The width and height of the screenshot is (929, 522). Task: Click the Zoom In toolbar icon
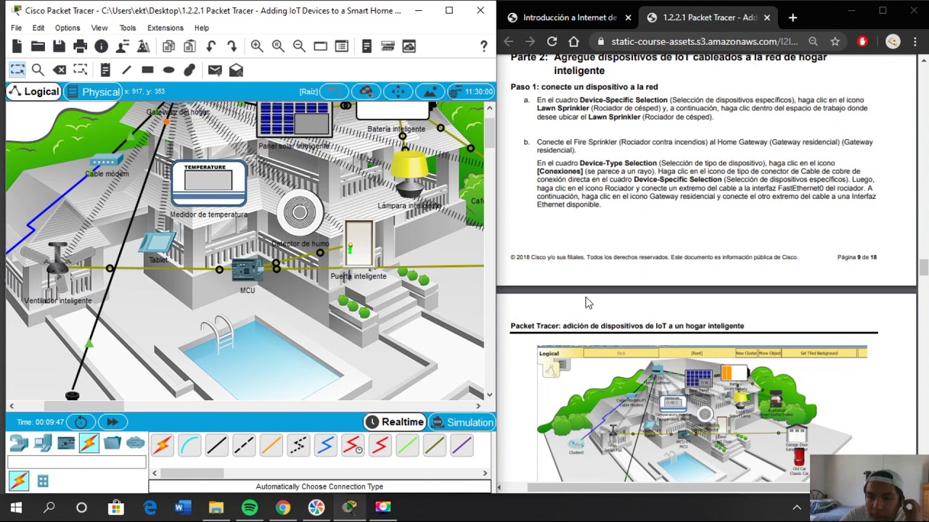257,46
